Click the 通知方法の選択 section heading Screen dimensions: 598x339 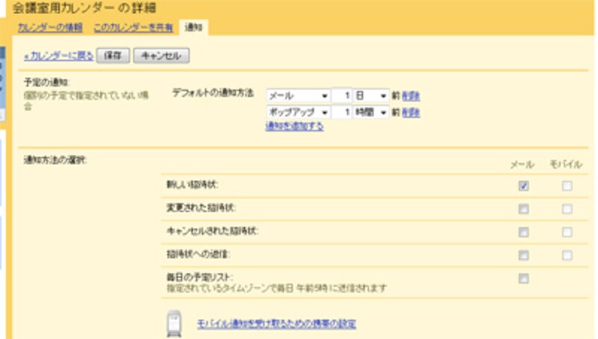55,160
